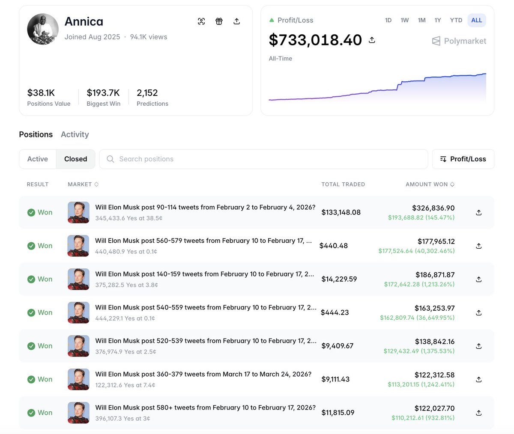Share the $733,018.40 profit/loss figure
The width and height of the screenshot is (514, 434).
372,40
